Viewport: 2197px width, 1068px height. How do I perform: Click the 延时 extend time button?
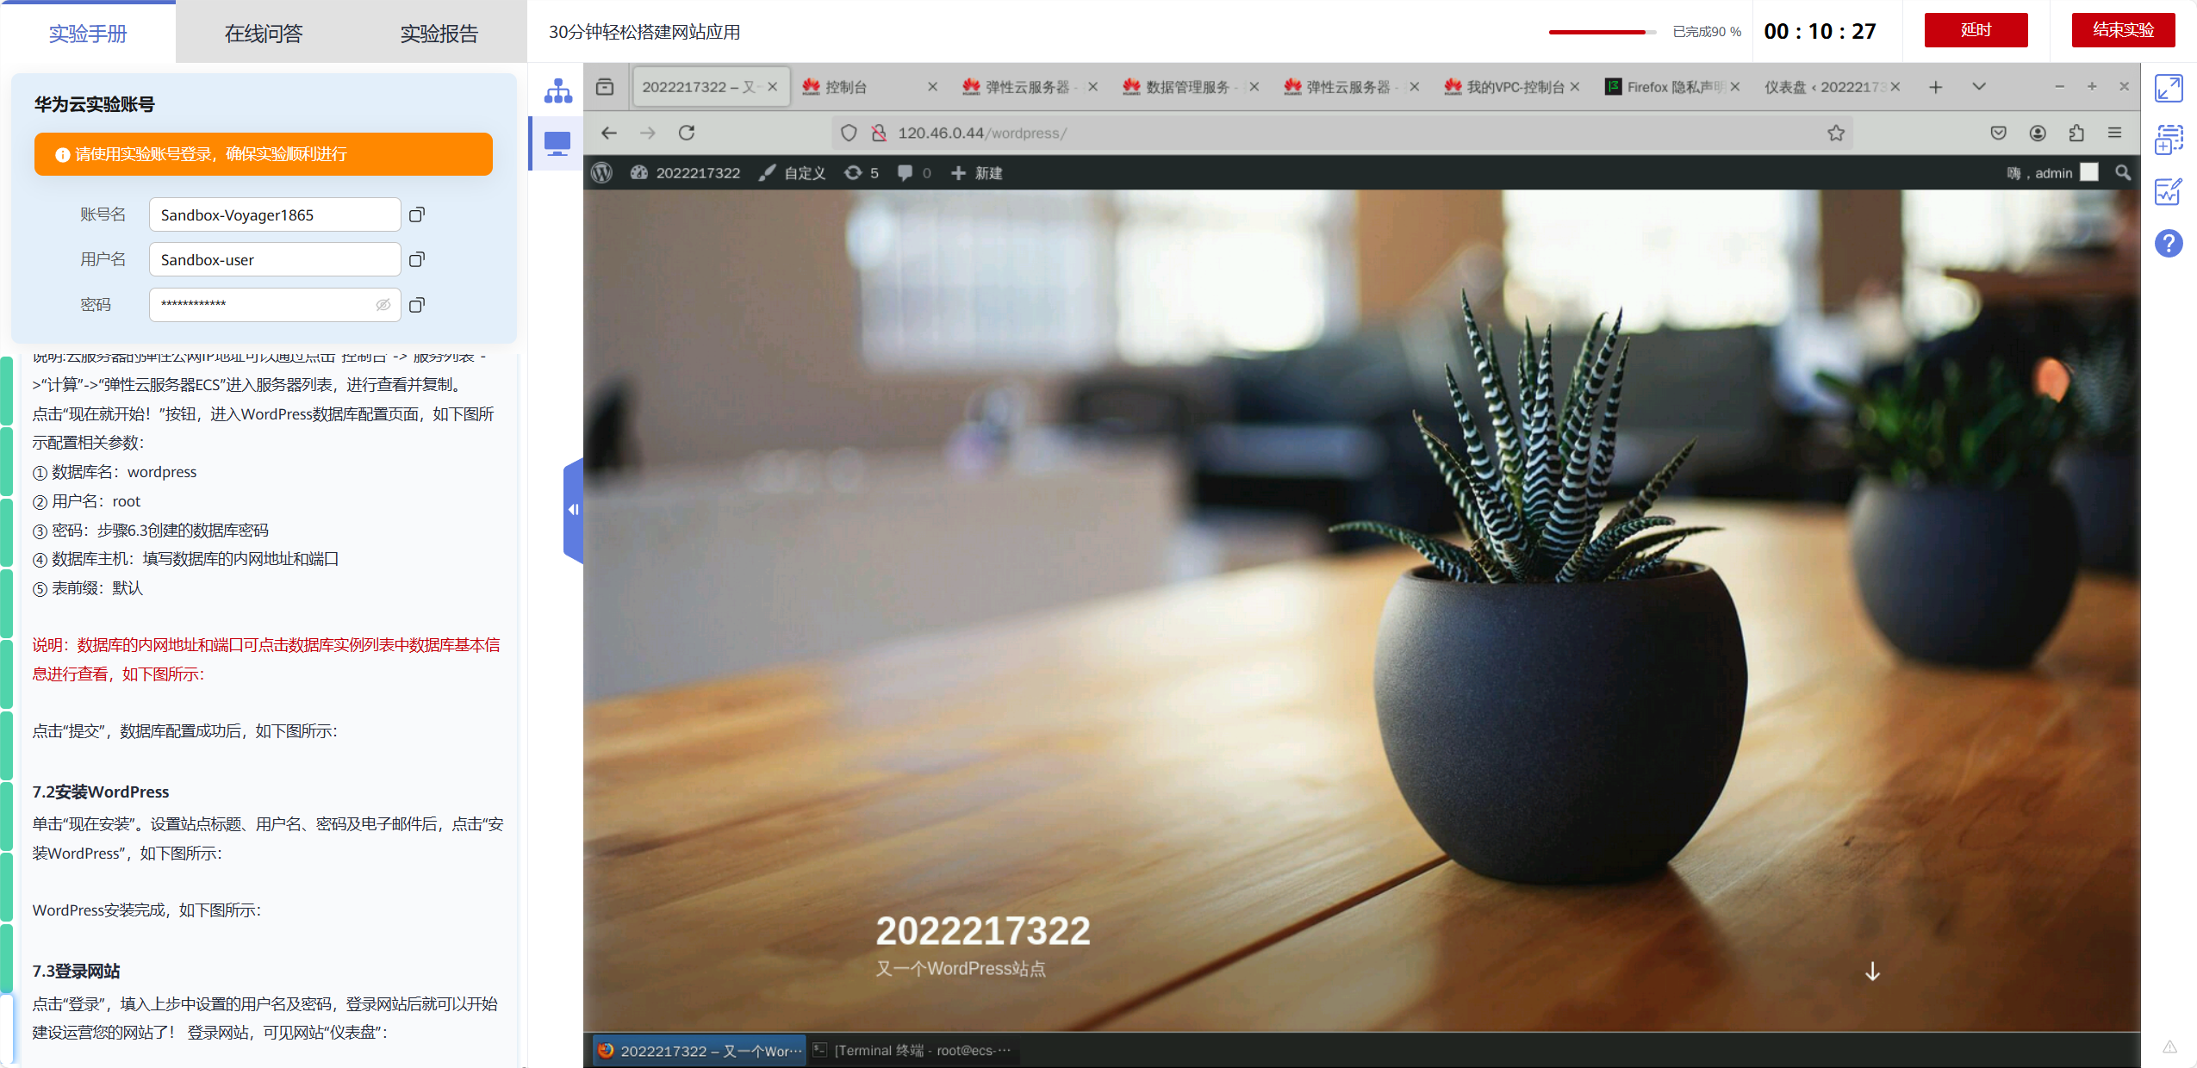click(1975, 30)
